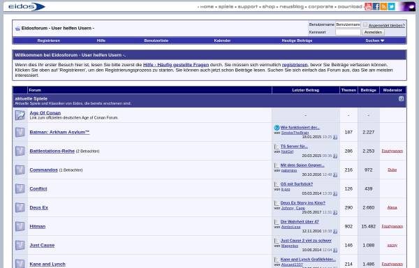Open moderator Alexa's profile in Deus Ex row

coord(392,207)
